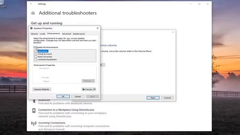Image resolution: width=240 pixels, height=135 pixels.
Task: Toggle Disable all enhancements checkbox
Action: [x=34, y=47]
